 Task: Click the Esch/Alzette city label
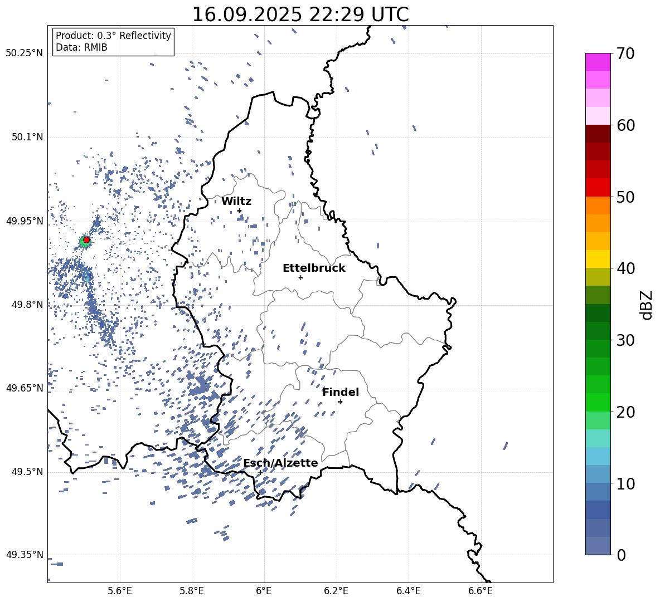(x=281, y=463)
